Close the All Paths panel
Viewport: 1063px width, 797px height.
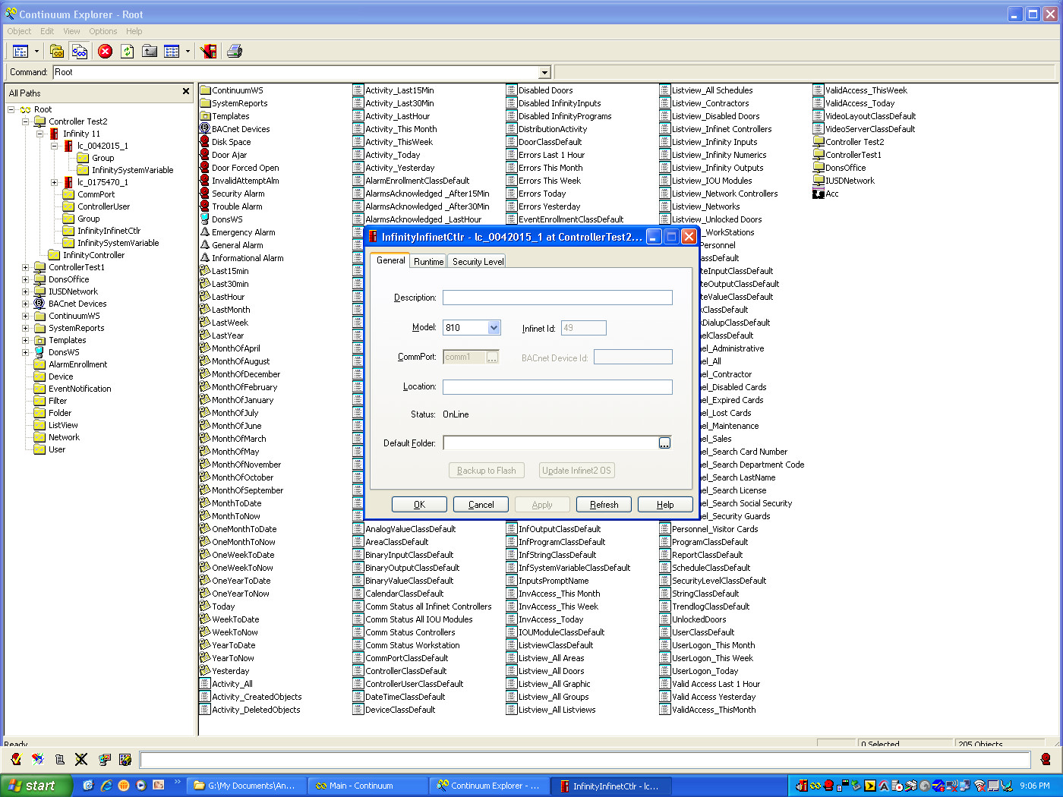coord(186,92)
